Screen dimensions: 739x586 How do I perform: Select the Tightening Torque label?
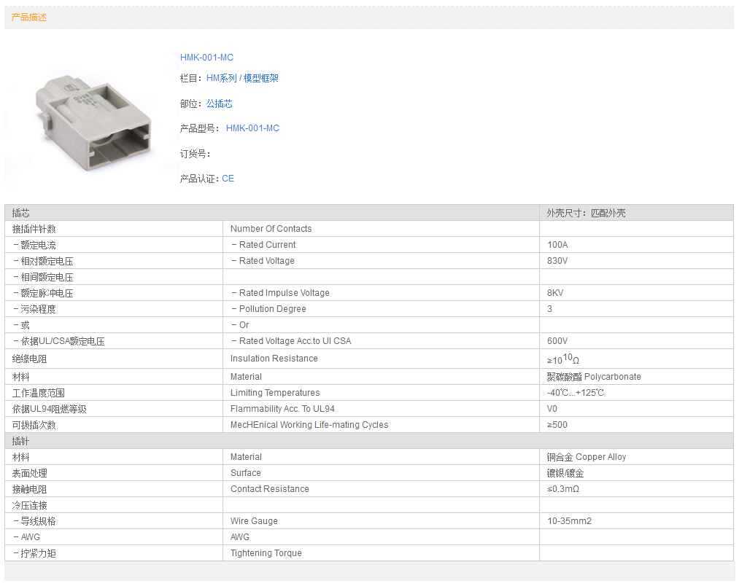(x=266, y=553)
